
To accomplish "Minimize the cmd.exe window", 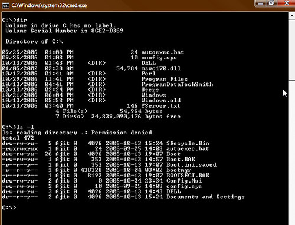I will [261, 4].
